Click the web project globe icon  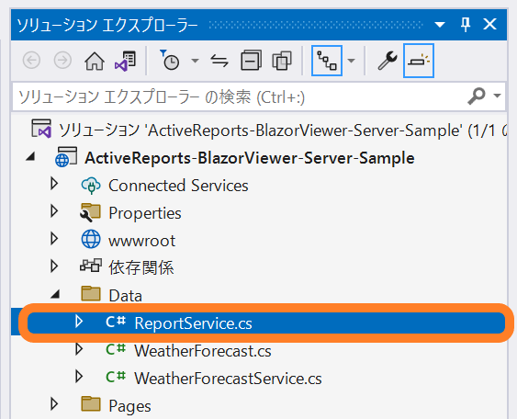pos(66,157)
